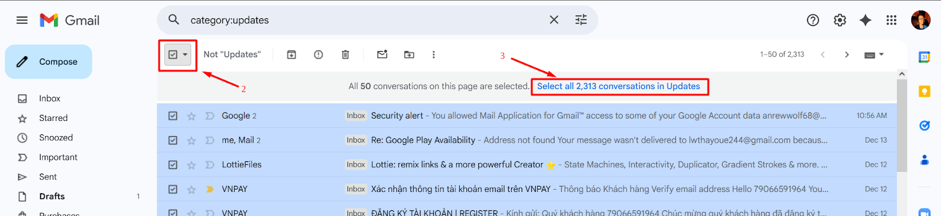Toggle importance marker on VNPAY Xác nhận email
The height and width of the screenshot is (216, 941).
point(209,190)
